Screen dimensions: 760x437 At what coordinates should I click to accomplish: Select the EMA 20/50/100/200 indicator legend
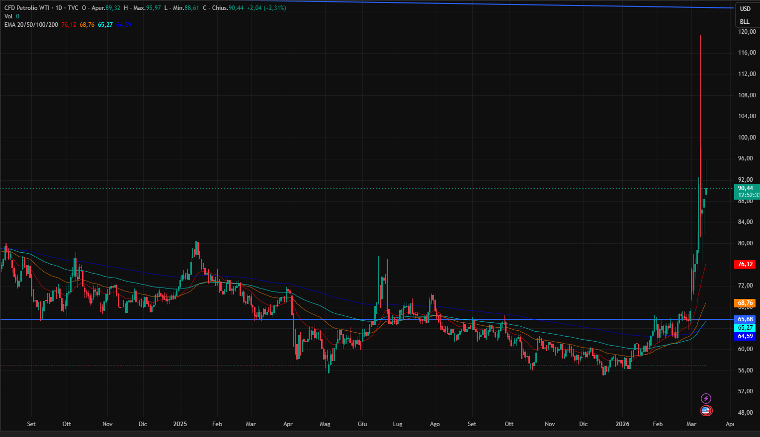[31, 25]
